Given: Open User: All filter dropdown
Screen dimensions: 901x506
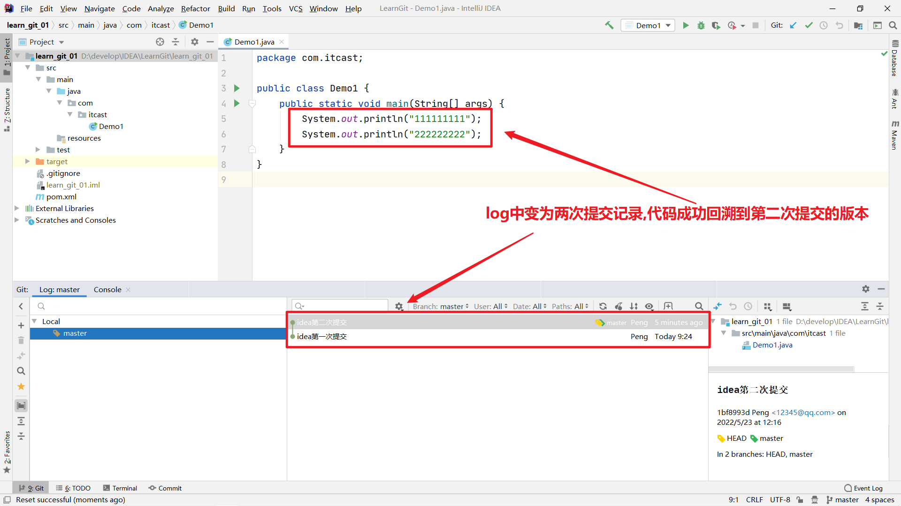Looking at the screenshot, I should (491, 306).
